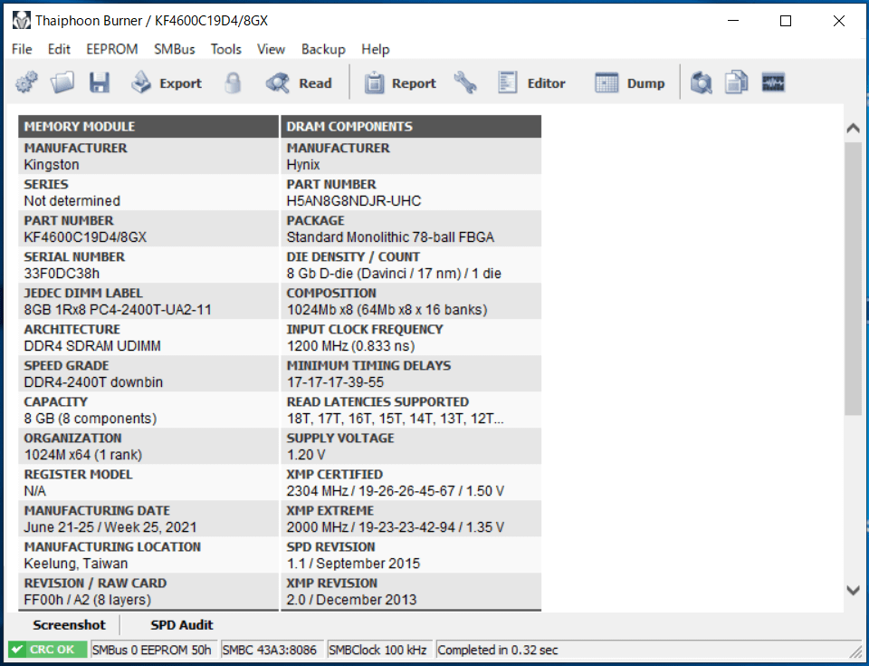Click the read latencies 18T, 17T, 16T value

click(x=396, y=419)
